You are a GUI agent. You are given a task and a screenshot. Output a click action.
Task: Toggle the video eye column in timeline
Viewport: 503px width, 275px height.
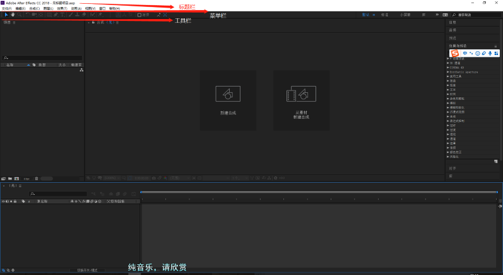[x=3, y=202]
